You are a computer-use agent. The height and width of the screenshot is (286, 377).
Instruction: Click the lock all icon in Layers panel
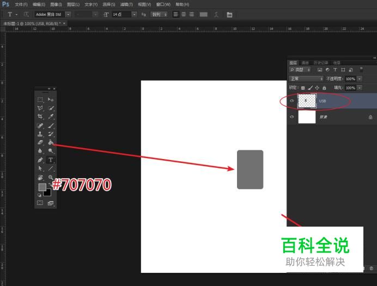pos(324,88)
